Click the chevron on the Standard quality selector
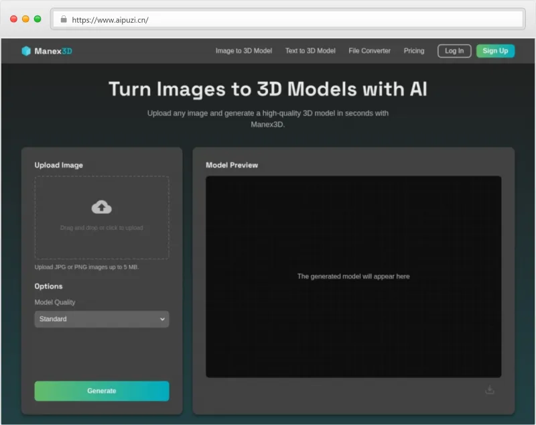The width and height of the screenshot is (536, 425). 161,319
